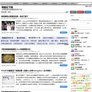Click the 影音娱乐 category under first article date

tap(15, 18)
